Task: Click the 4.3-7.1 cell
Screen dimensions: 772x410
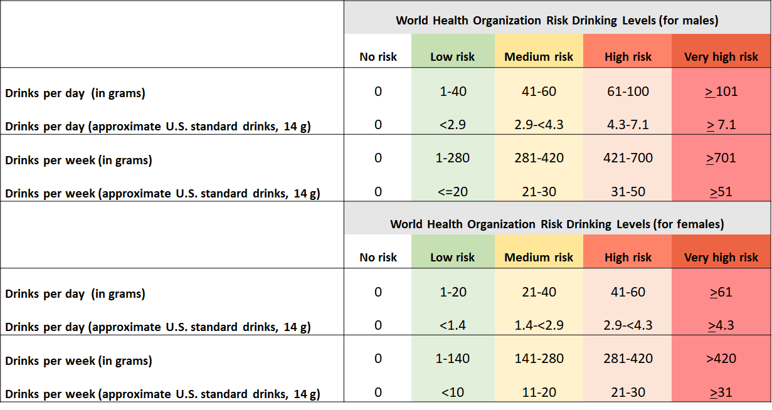Action: [x=628, y=125]
